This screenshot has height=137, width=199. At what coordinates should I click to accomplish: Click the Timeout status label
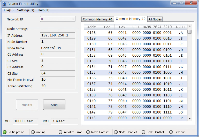[x=179, y=132]
